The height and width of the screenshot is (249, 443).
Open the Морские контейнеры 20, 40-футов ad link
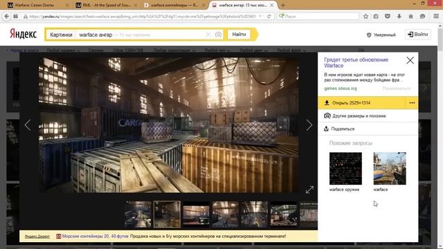(95, 236)
